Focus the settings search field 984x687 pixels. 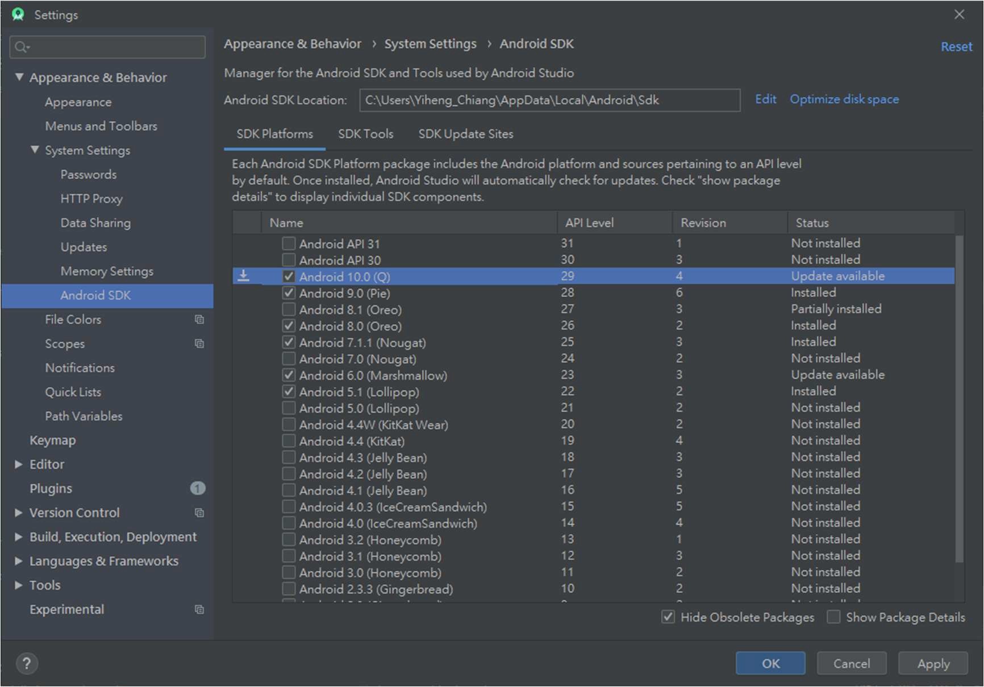point(107,47)
